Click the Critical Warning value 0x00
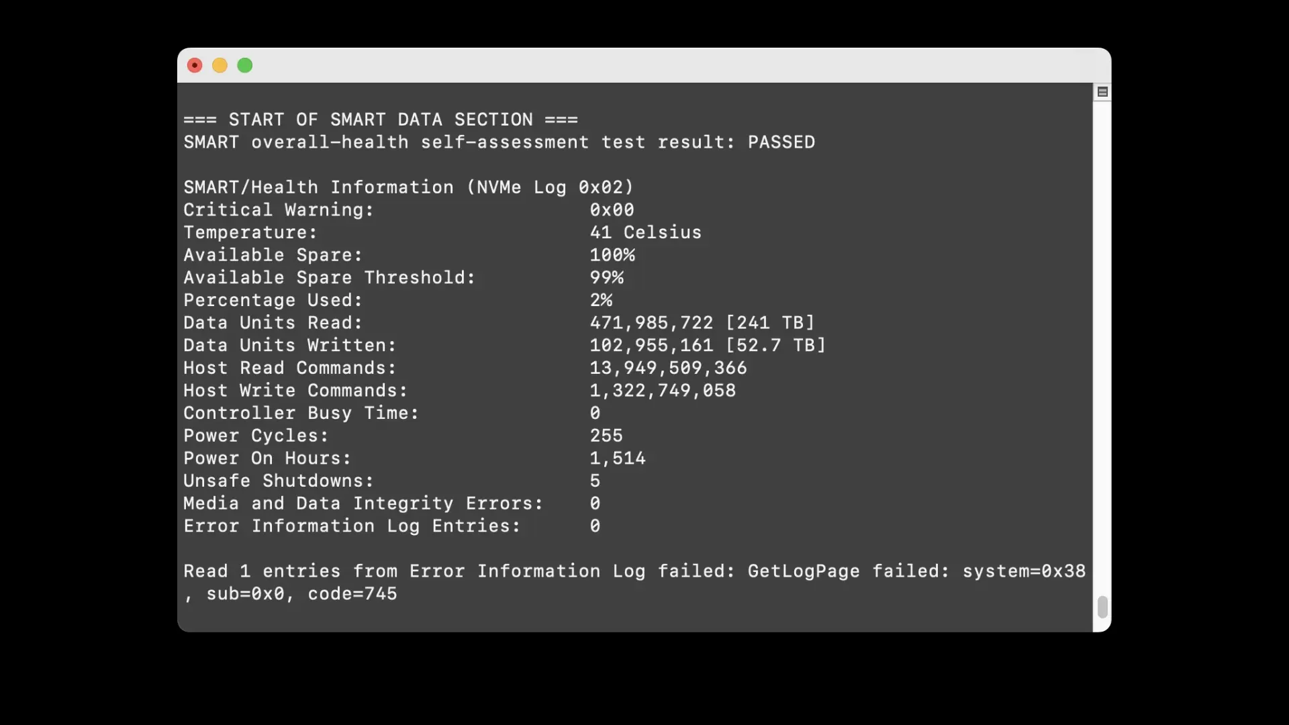This screenshot has width=1289, height=725. (612, 210)
